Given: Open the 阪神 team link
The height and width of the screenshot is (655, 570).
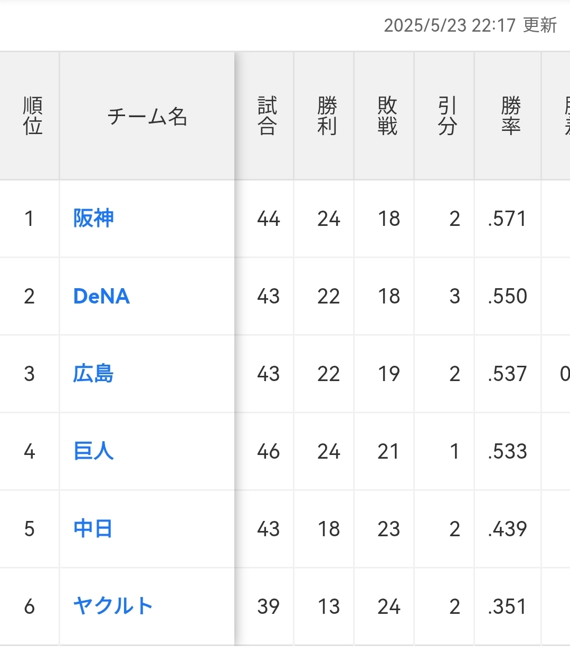Looking at the screenshot, I should (93, 219).
